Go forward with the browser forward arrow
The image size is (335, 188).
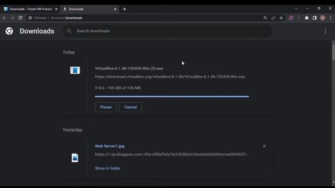tap(12, 18)
